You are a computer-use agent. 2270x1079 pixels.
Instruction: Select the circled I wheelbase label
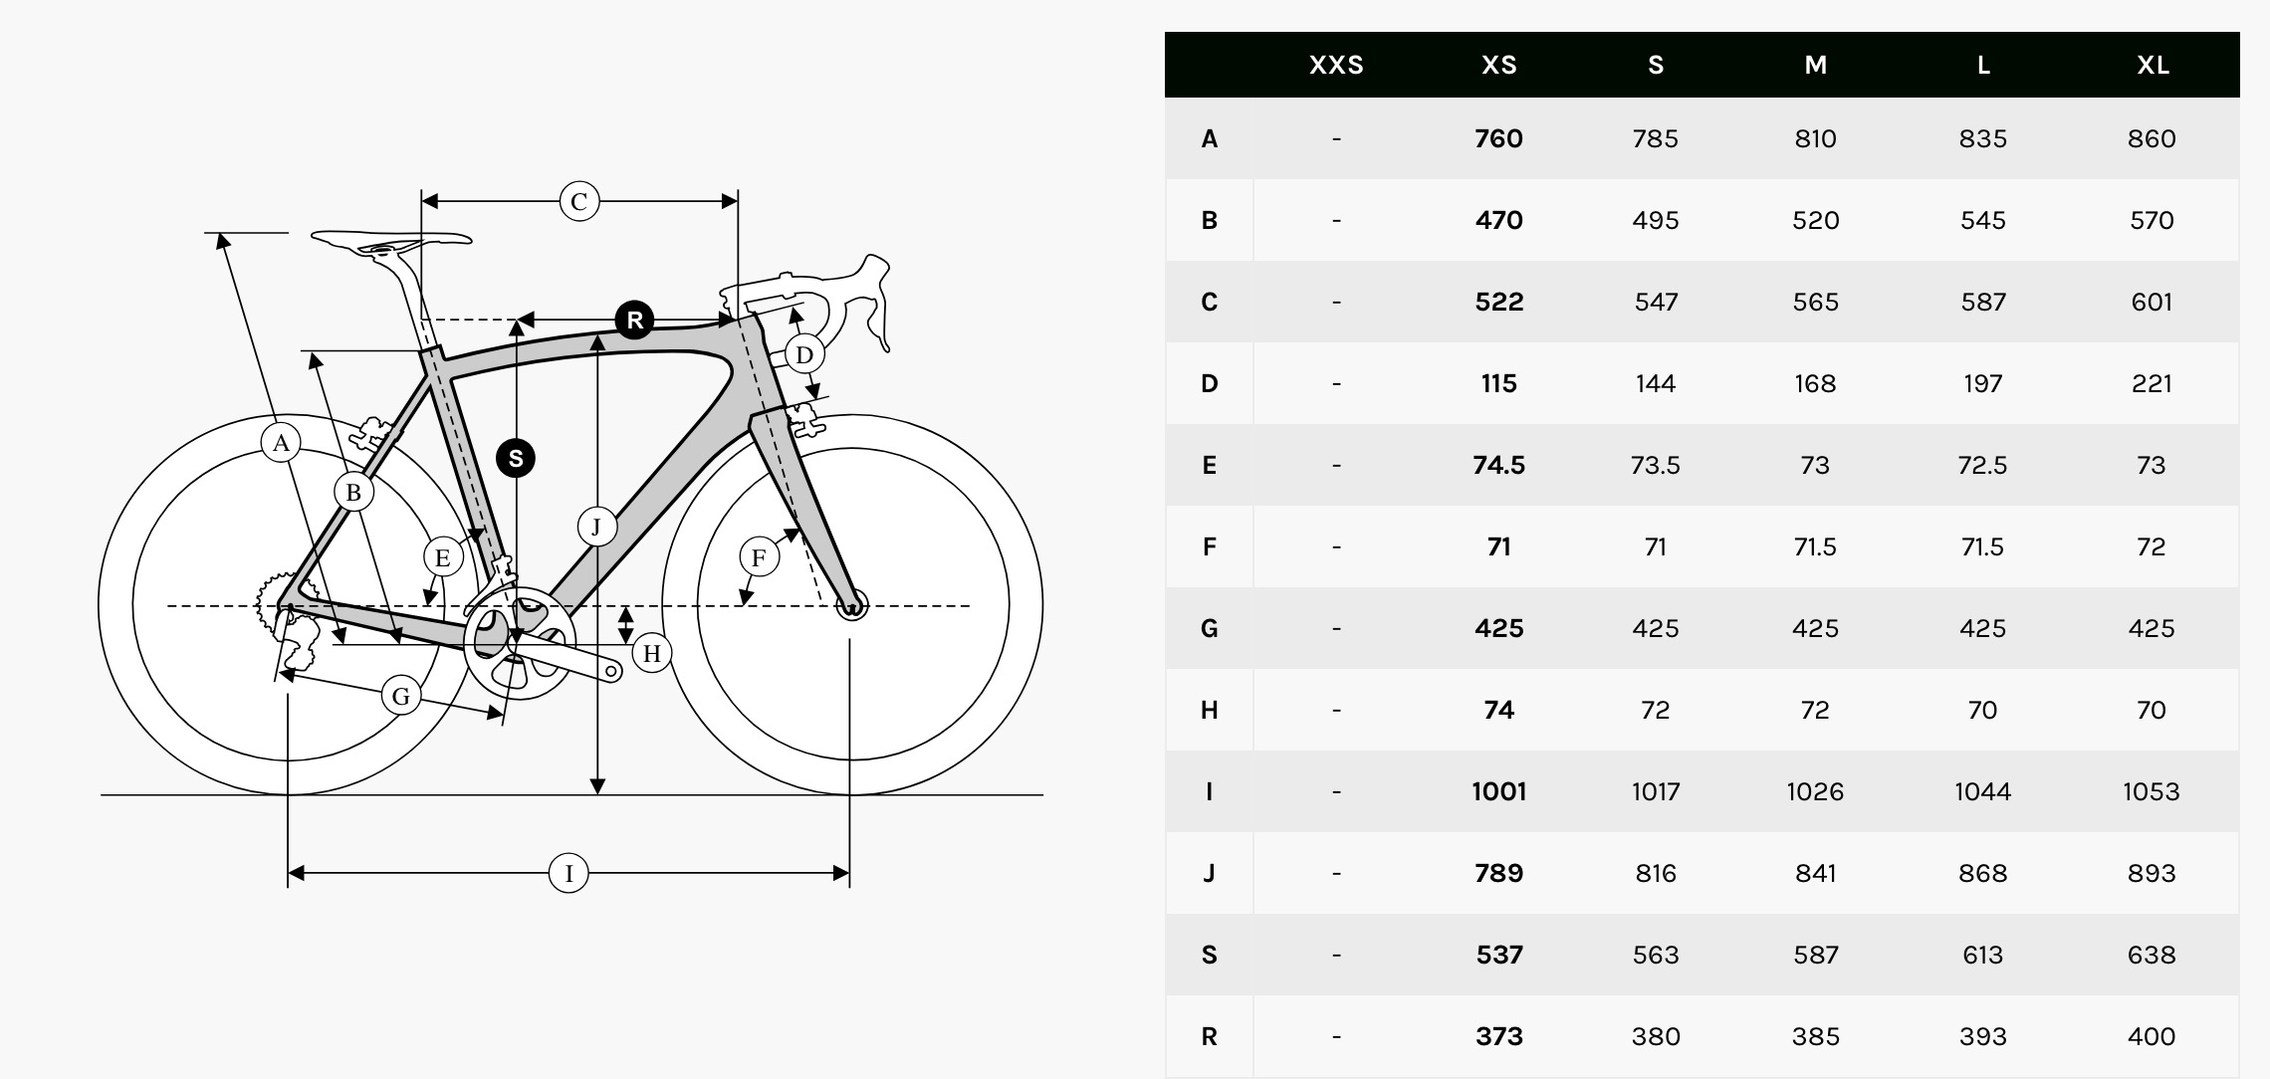pyautogui.click(x=568, y=874)
